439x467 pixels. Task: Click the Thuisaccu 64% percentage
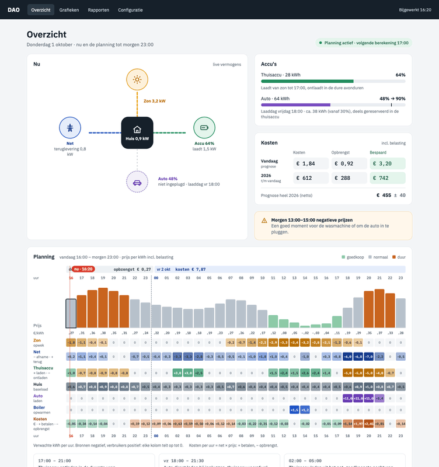400,75
